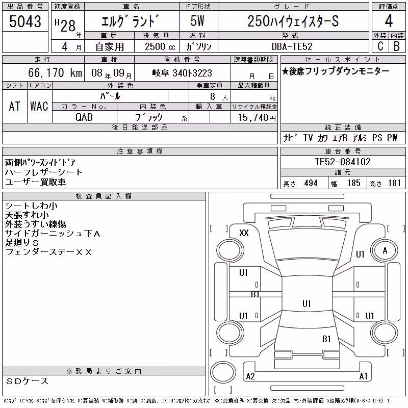Screen dimensions: 408x408
Task: Select the fuel type ガソリン
Action: 198,47
